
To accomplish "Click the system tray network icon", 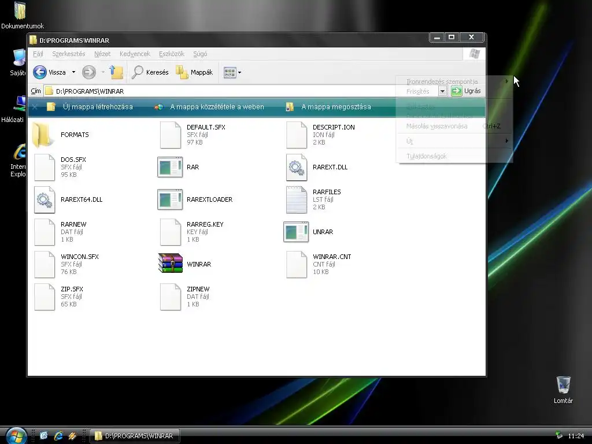I will (559, 436).
